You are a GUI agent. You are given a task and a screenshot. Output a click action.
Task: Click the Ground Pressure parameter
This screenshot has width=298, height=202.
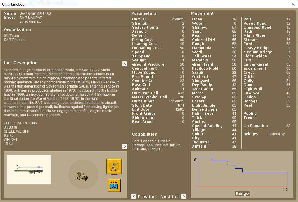(158, 64)
